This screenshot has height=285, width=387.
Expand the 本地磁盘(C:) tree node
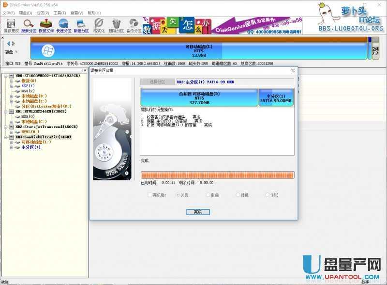11,121
